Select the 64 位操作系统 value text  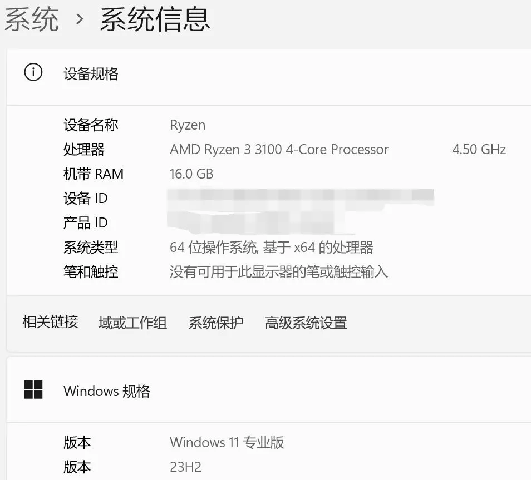pyautogui.click(x=272, y=248)
